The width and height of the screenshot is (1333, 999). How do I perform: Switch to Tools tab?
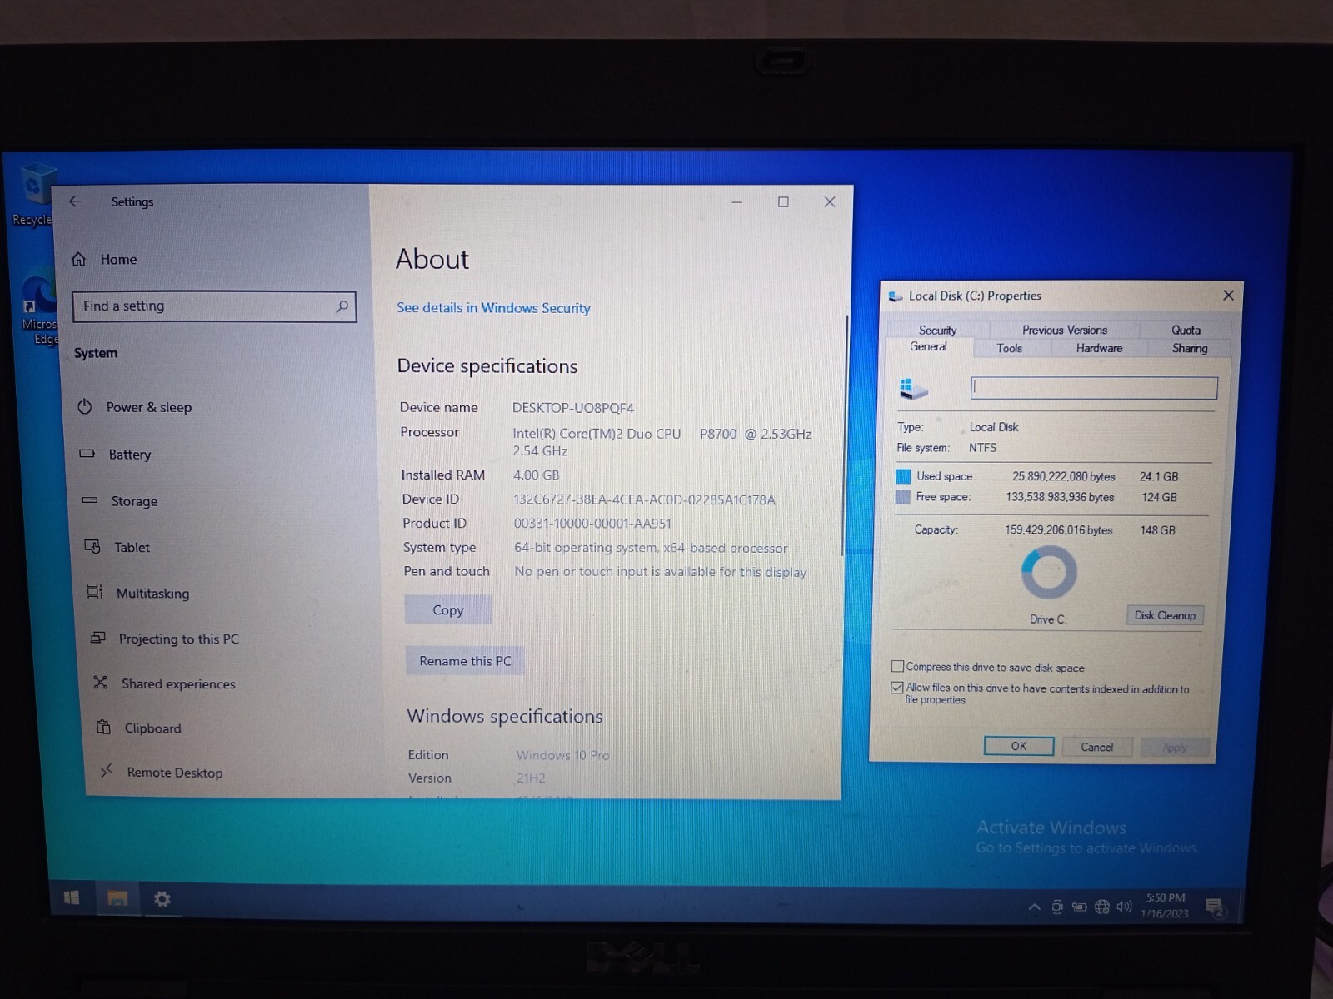[1009, 348]
